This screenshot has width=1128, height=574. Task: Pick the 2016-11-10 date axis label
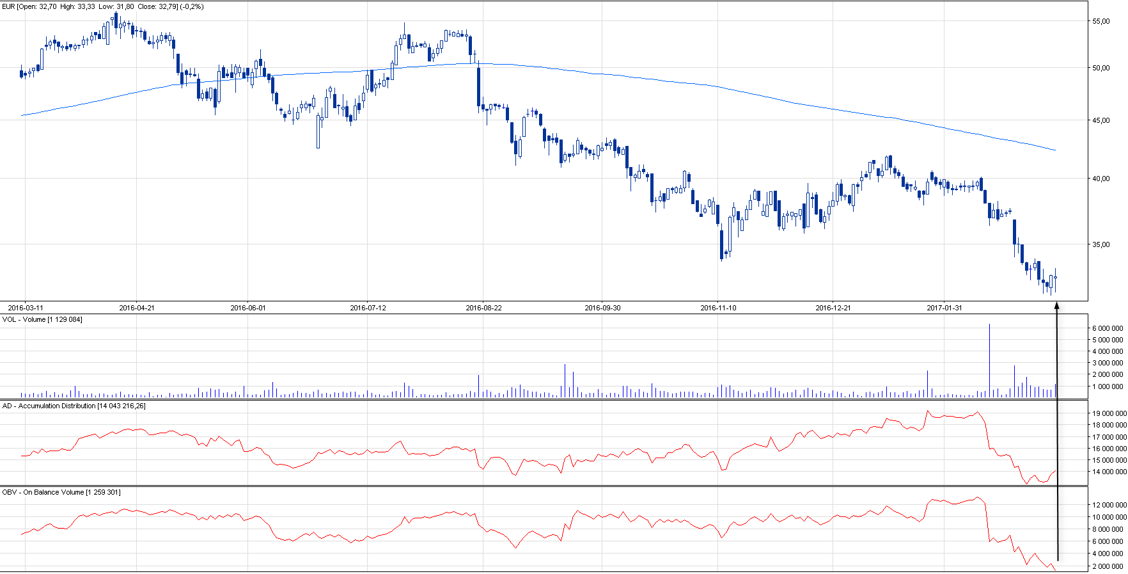tap(718, 308)
